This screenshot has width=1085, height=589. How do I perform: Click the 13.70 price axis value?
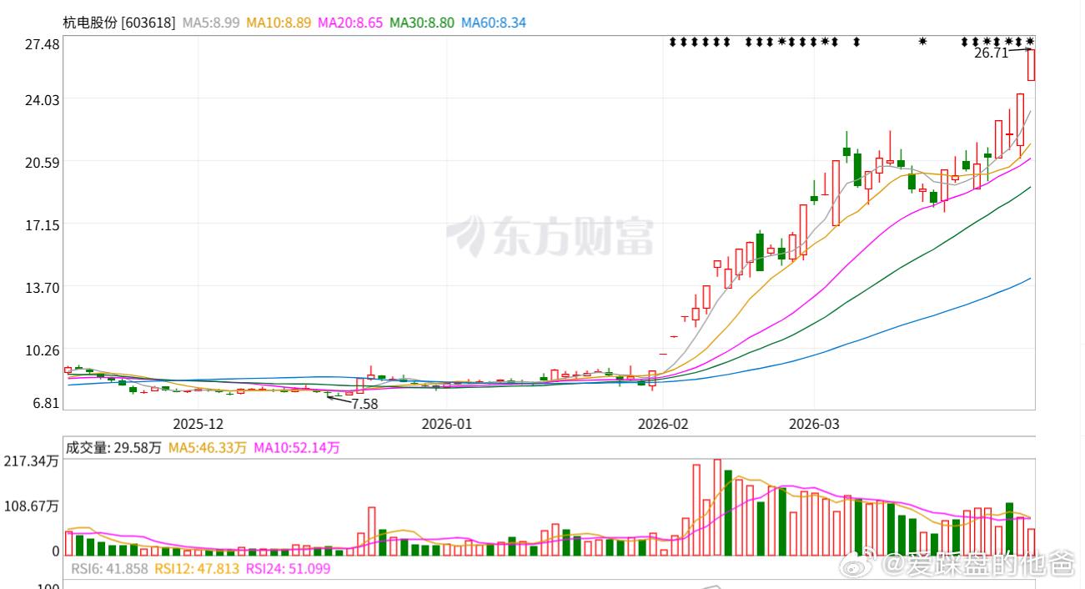tap(42, 287)
